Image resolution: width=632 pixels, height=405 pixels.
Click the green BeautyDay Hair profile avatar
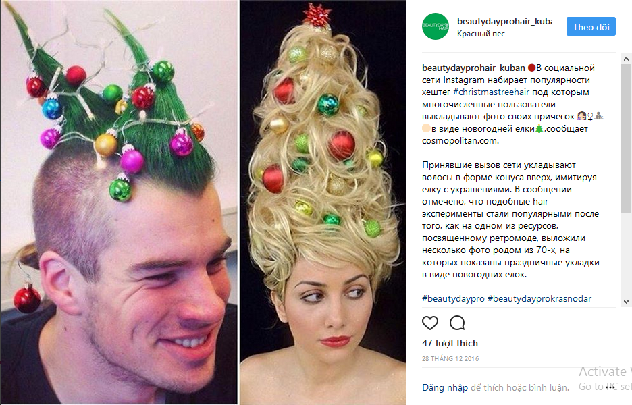tap(436, 26)
